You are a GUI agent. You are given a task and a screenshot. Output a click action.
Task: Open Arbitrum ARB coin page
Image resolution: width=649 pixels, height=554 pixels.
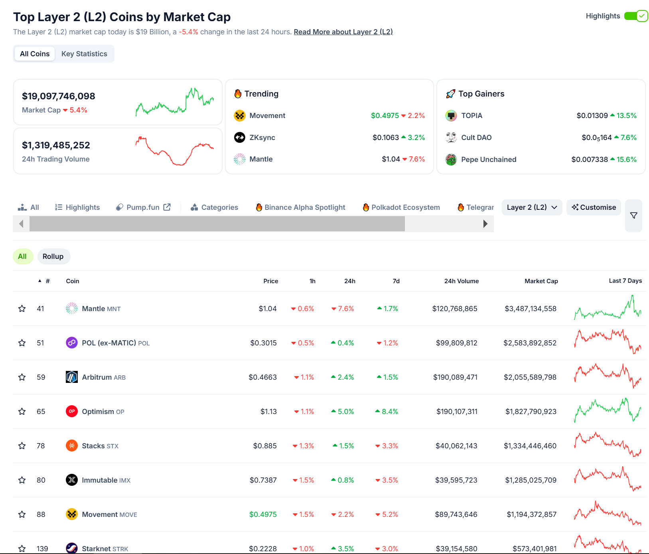click(104, 377)
